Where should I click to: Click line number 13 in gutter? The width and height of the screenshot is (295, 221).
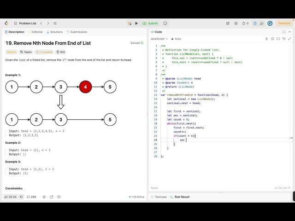coord(155,95)
